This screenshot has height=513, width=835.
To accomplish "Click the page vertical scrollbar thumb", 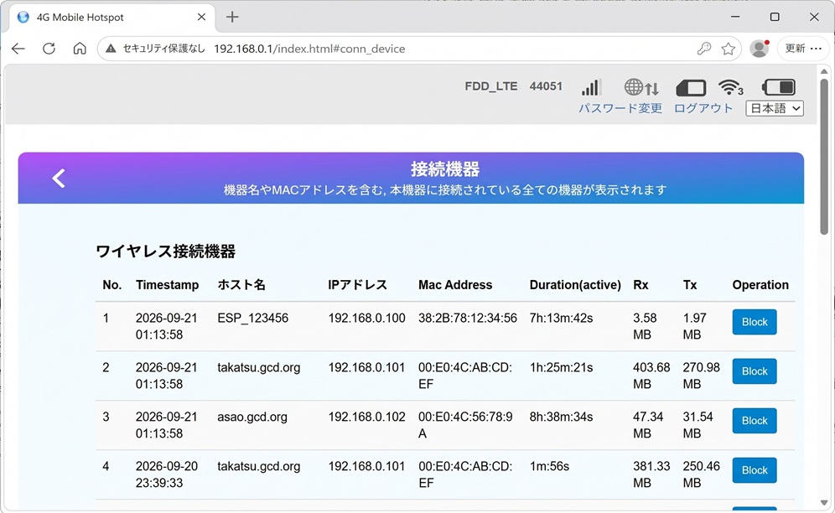I will point(824,157).
